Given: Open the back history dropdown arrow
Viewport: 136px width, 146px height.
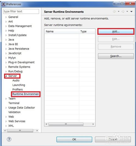Looking at the screenshot, I should click(x=118, y=11).
